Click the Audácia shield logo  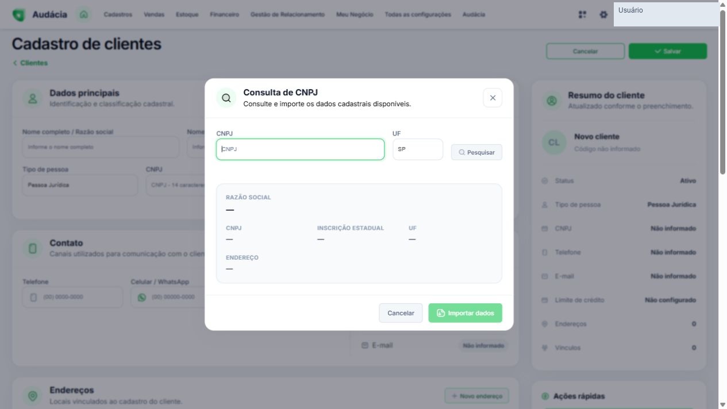click(19, 14)
